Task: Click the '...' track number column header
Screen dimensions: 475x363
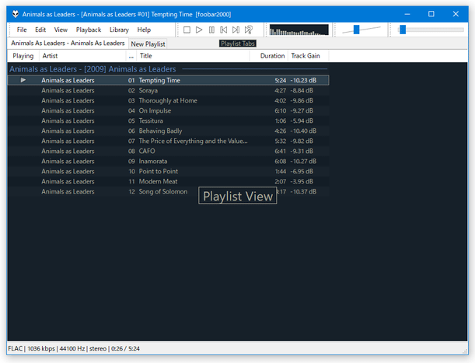Action: pyautogui.click(x=131, y=56)
